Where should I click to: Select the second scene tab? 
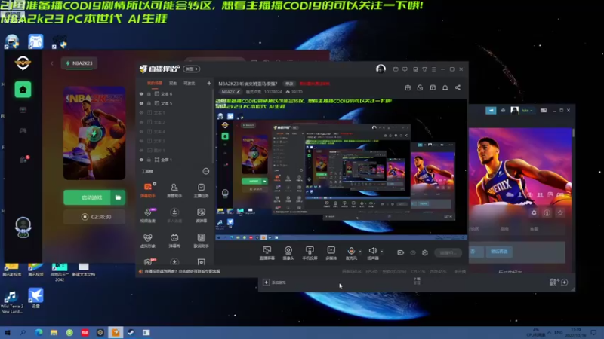tap(173, 83)
